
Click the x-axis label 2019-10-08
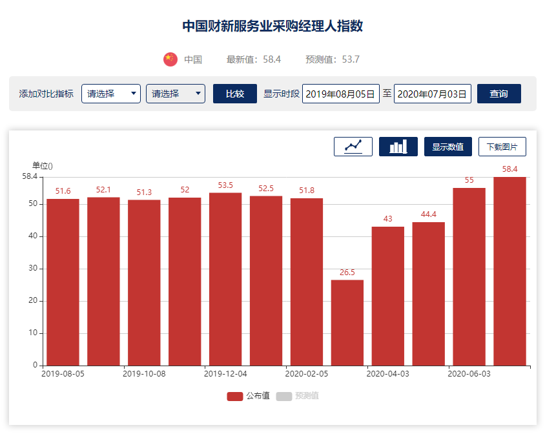pos(144,374)
